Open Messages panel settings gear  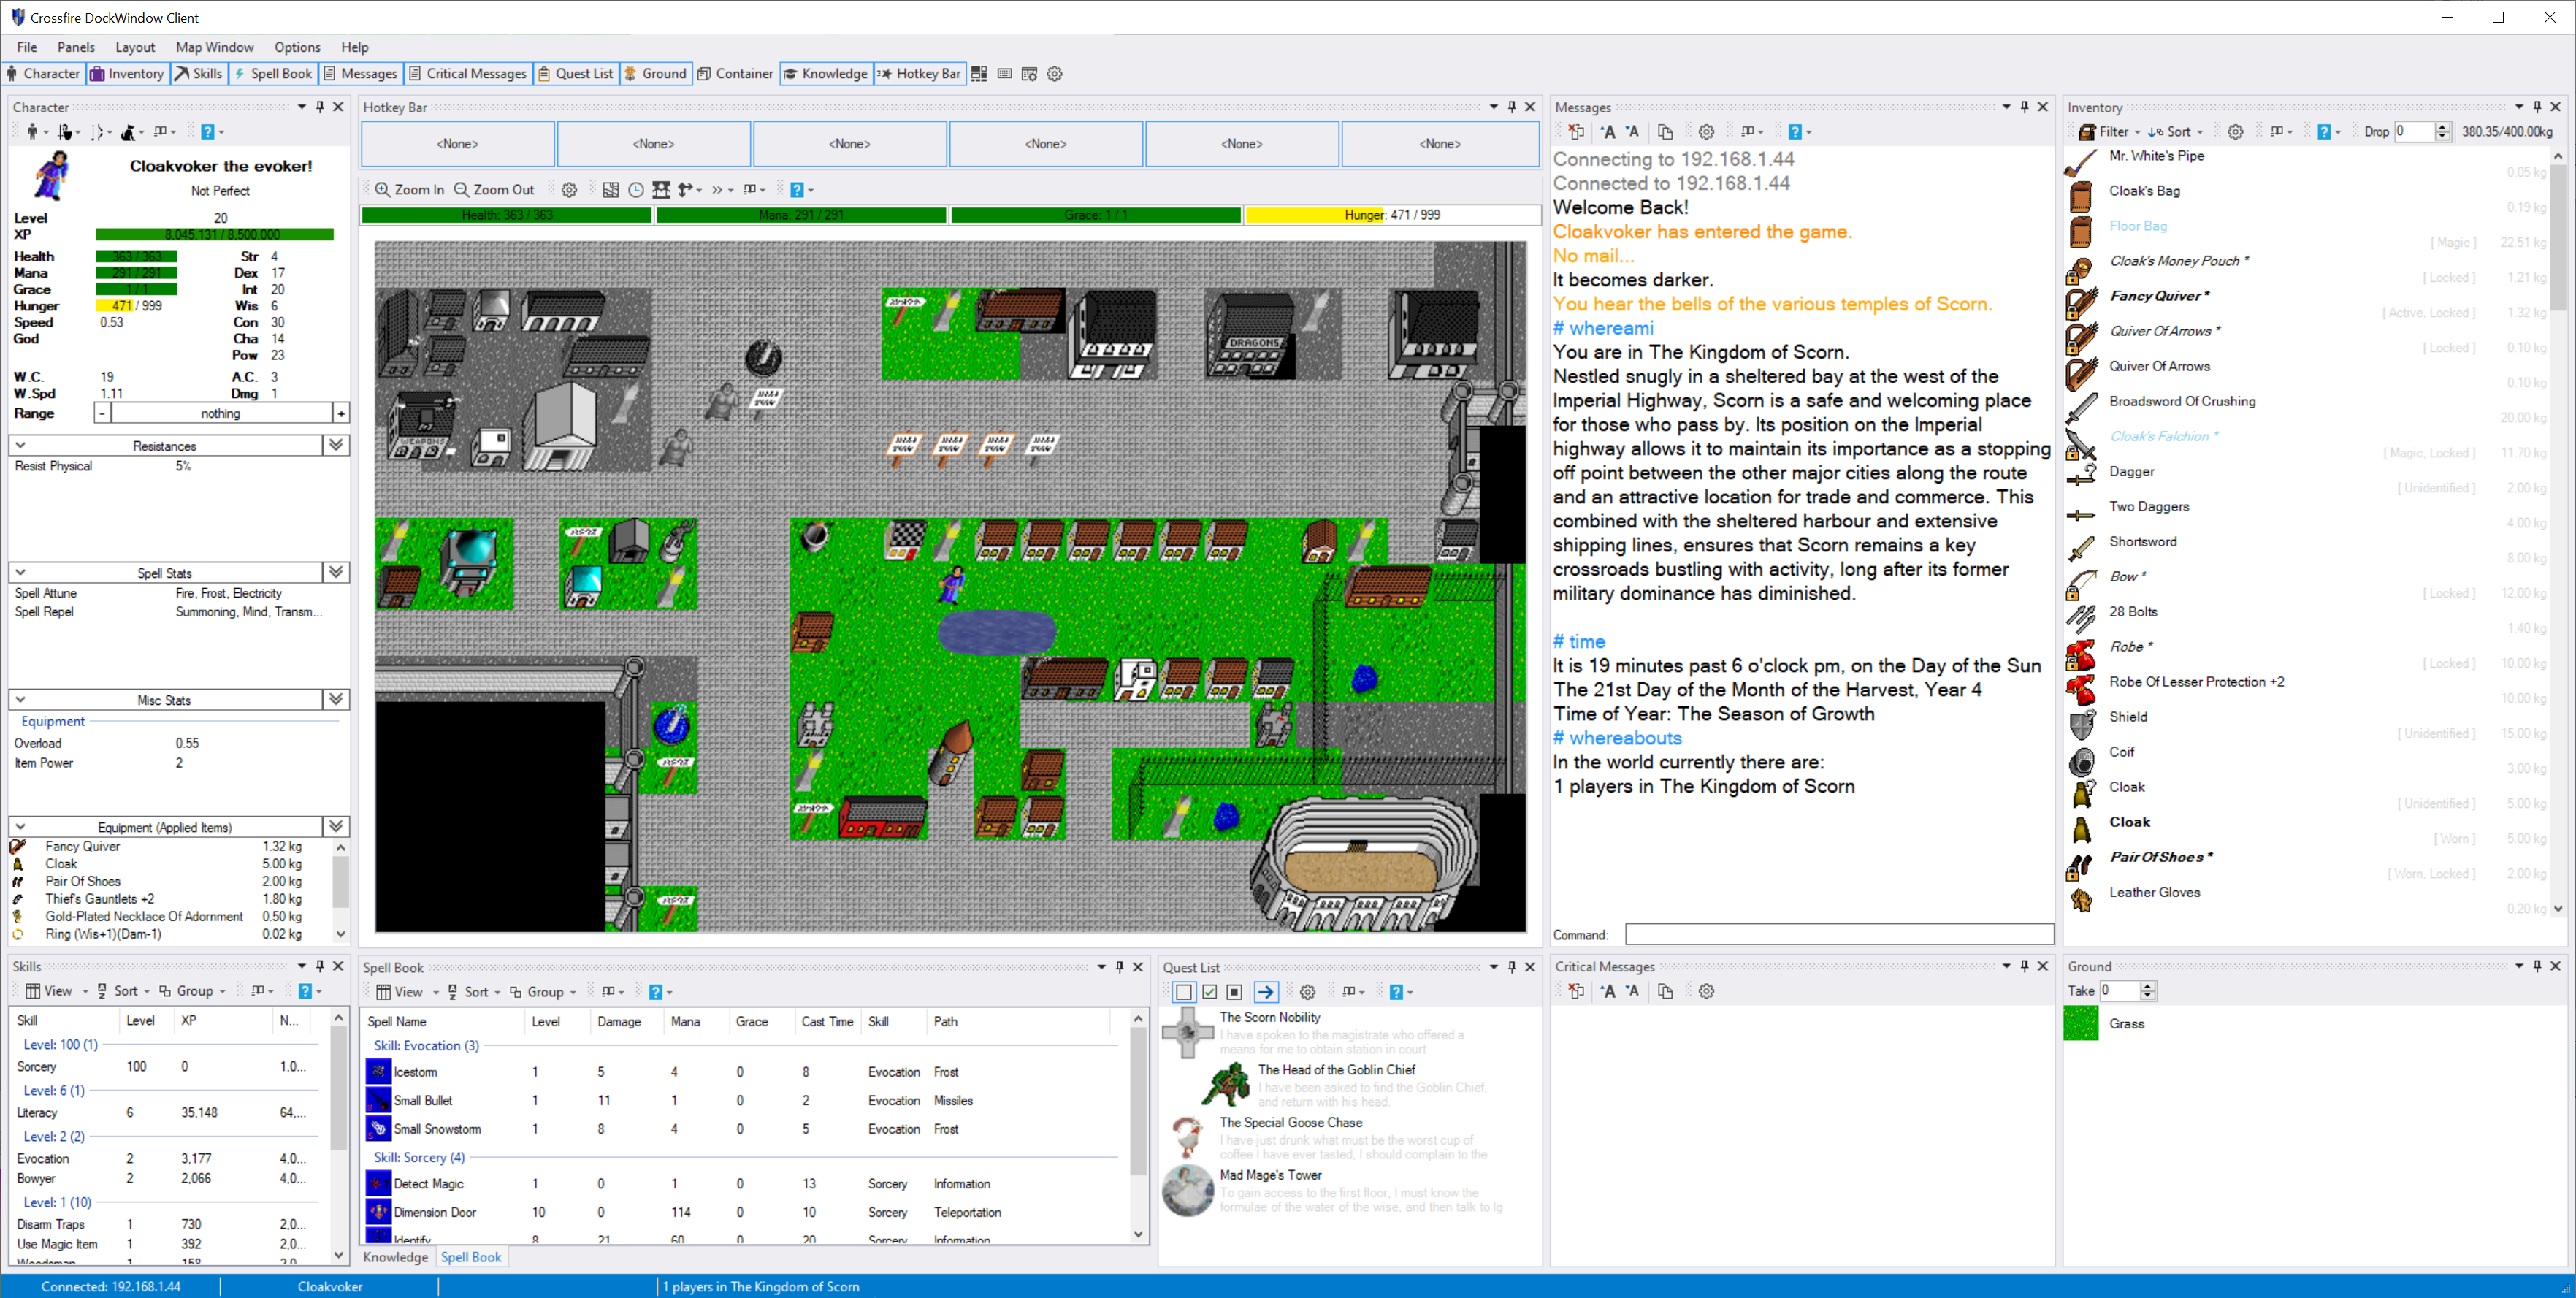click(x=1706, y=131)
